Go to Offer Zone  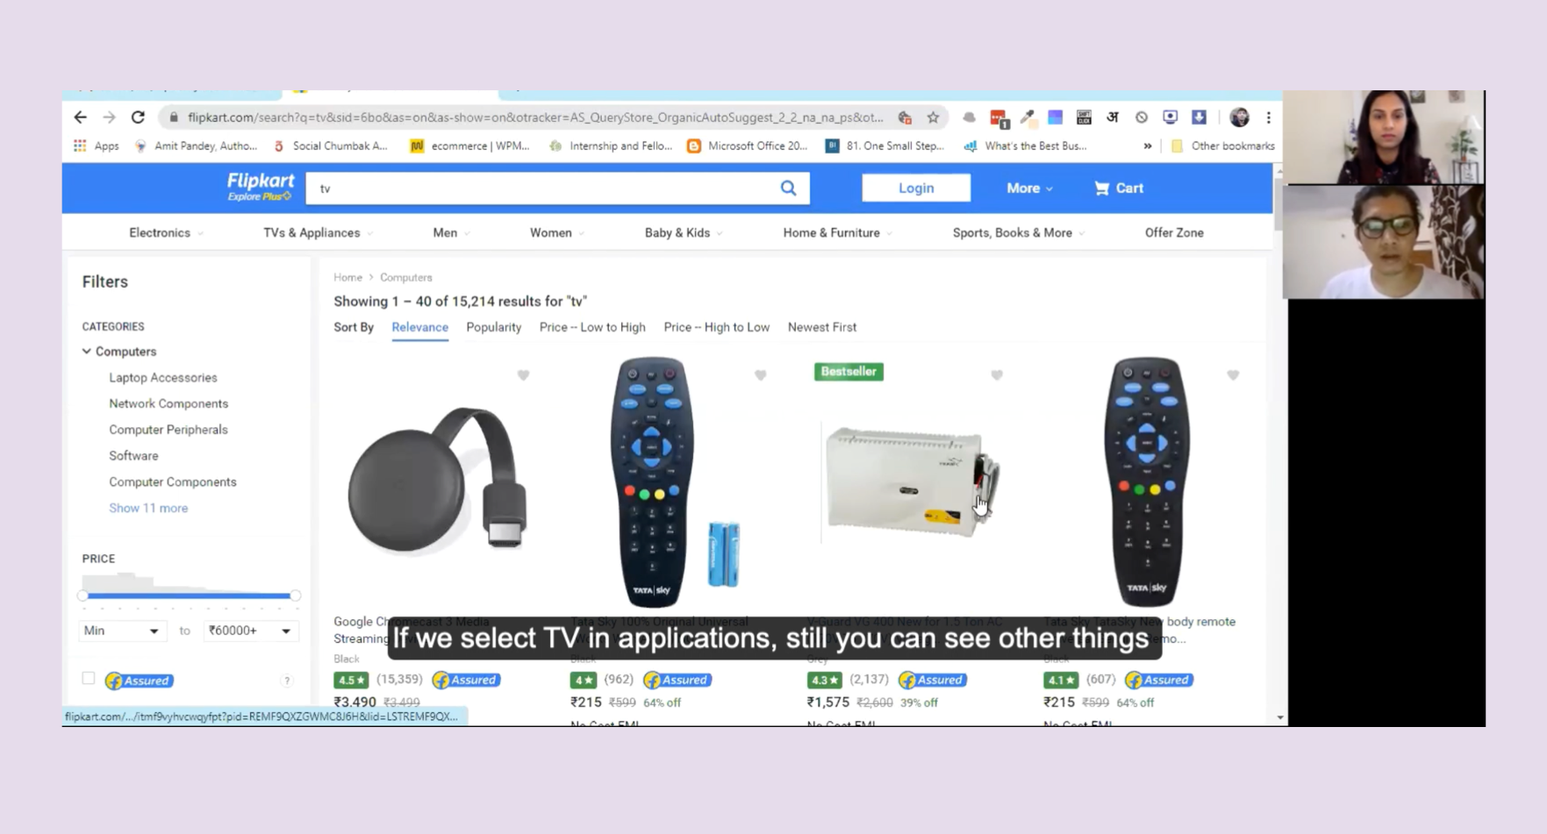1174,232
